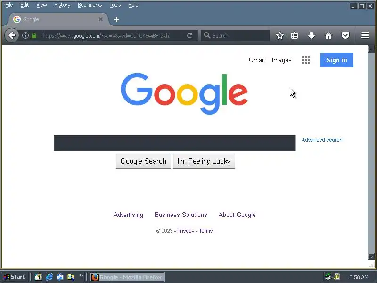Viewport: 377px width, 283px height.
Task: Show site information icon in address bar
Action: tap(25, 36)
